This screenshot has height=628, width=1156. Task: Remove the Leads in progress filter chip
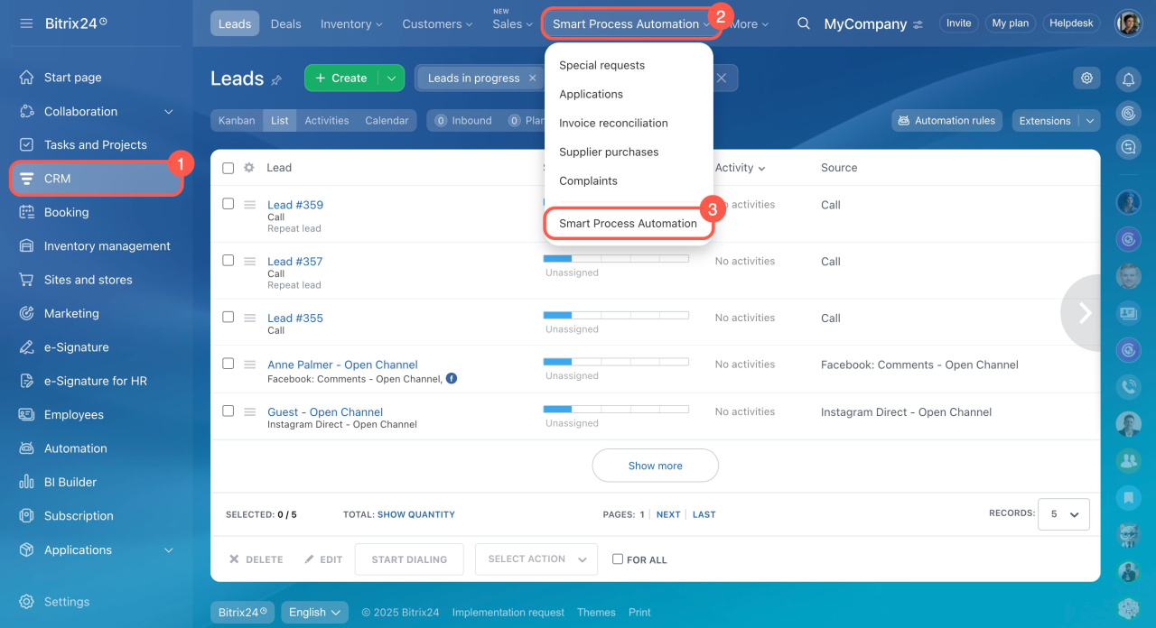pyautogui.click(x=532, y=78)
